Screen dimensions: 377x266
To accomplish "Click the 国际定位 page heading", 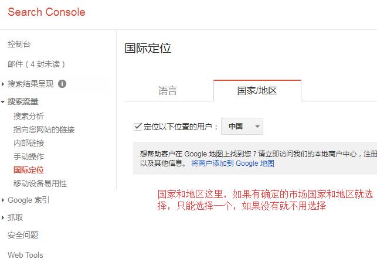I will [148, 48].
